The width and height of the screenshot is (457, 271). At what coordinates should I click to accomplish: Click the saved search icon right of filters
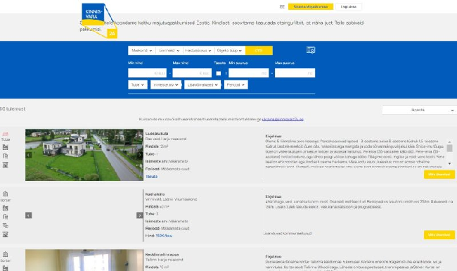pos(311,50)
